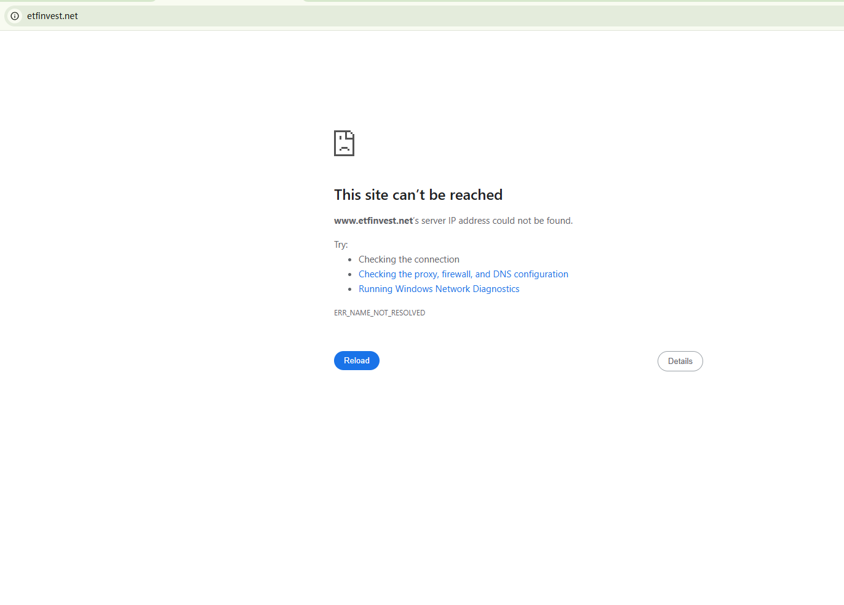844x605 pixels.
Task: Select the ERR_NAME_NOT_RESOLVED error code
Action: pyautogui.click(x=380, y=313)
